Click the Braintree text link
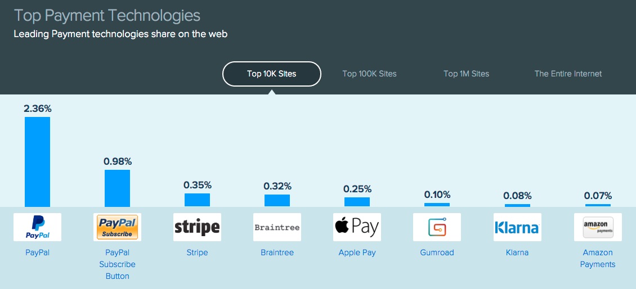The height and width of the screenshot is (289, 636). [277, 253]
